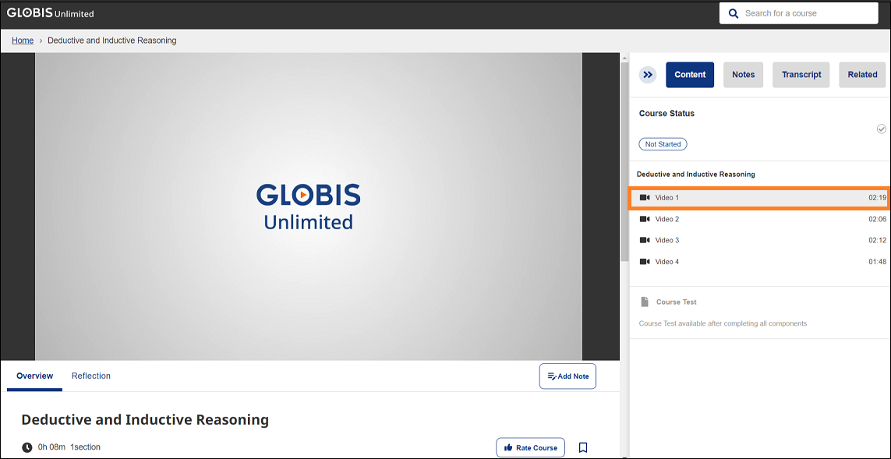This screenshot has width=891, height=459.
Task: Select Video 1 in the content list
Action: [x=758, y=198]
